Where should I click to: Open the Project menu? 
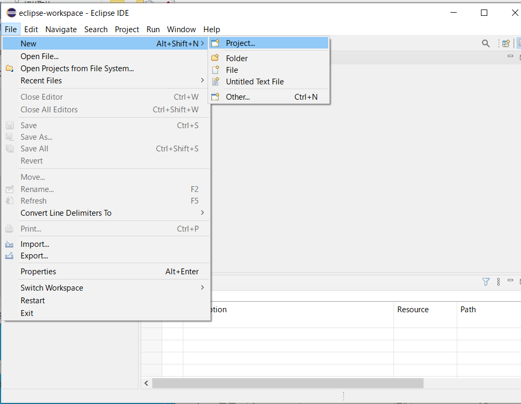point(127,30)
